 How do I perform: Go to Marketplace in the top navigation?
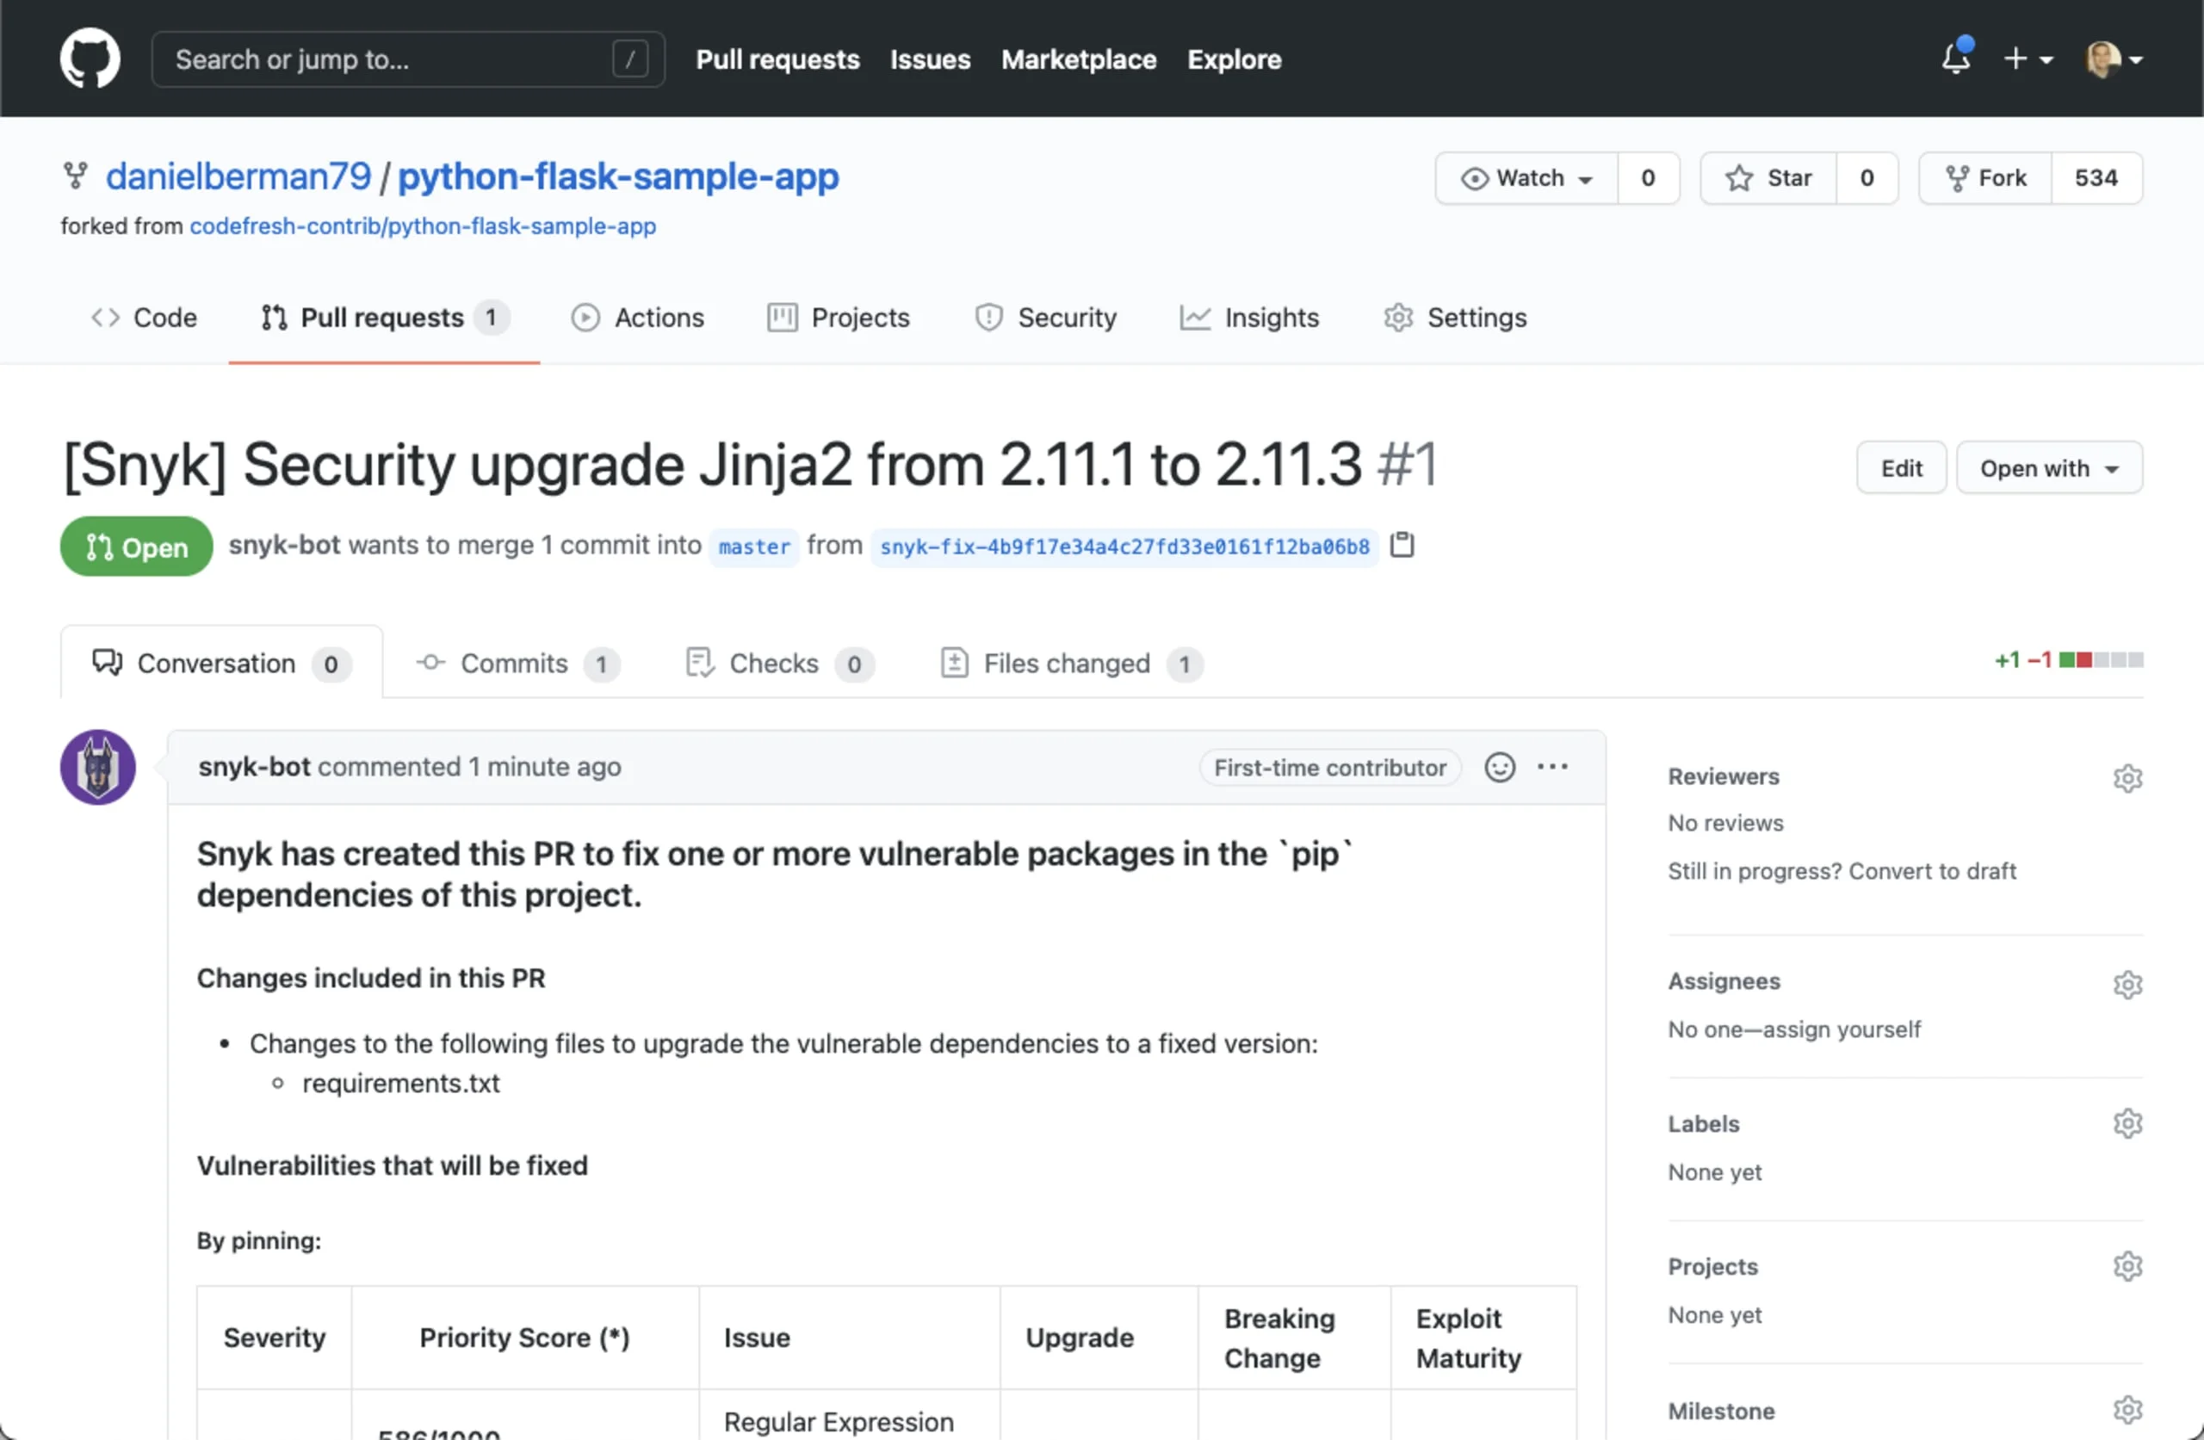1078,59
